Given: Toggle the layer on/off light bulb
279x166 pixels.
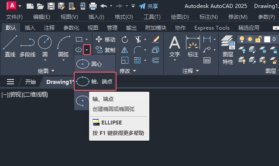Looking at the screenshot, I should pyautogui.click(x=242, y=39).
